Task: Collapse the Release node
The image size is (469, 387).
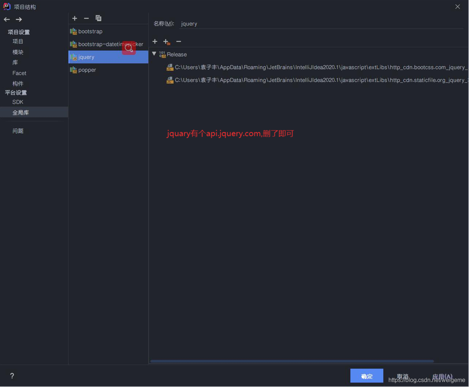Action: pos(154,54)
